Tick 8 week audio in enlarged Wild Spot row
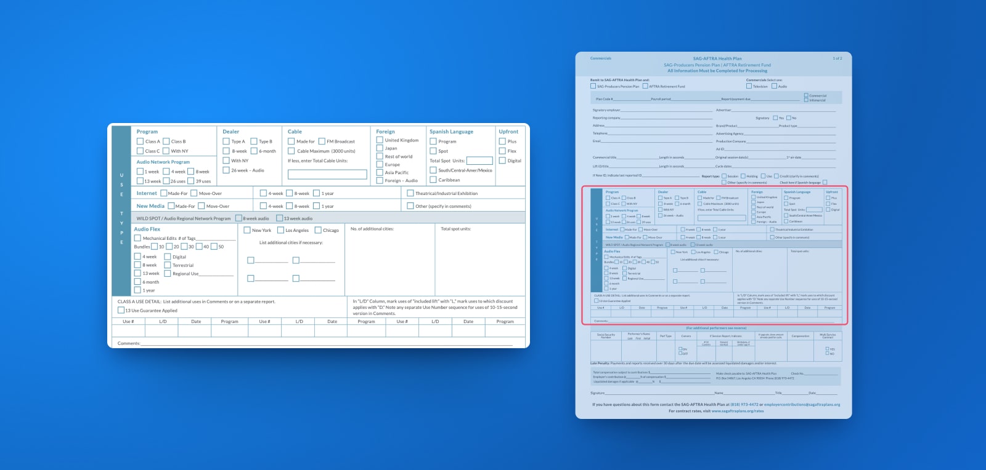The width and height of the screenshot is (986, 470). tap(238, 218)
